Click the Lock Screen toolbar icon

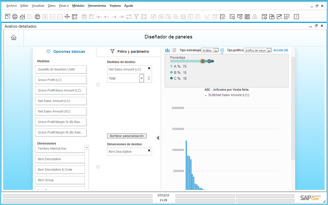75,17
